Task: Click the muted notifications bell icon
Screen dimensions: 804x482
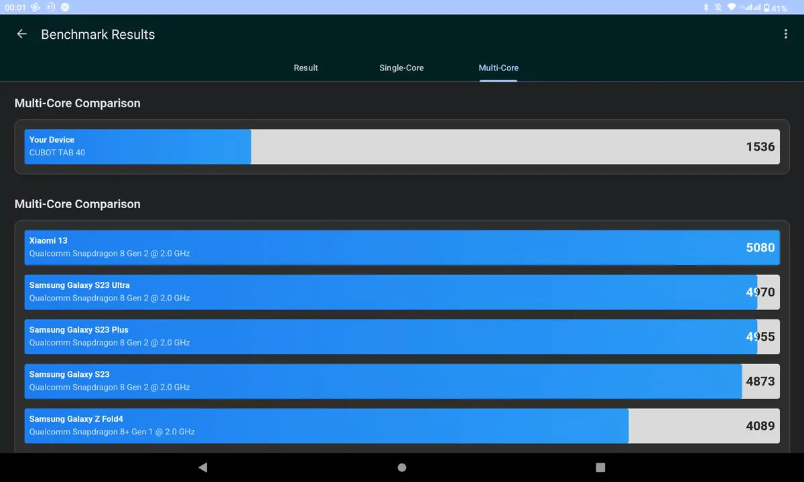Action: point(718,7)
